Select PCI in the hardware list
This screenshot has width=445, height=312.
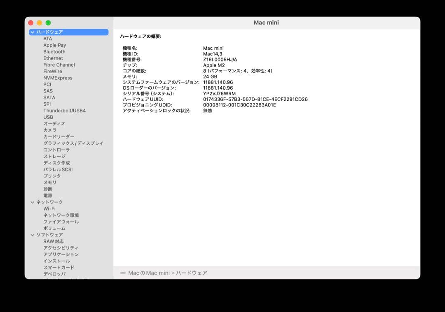coord(47,84)
